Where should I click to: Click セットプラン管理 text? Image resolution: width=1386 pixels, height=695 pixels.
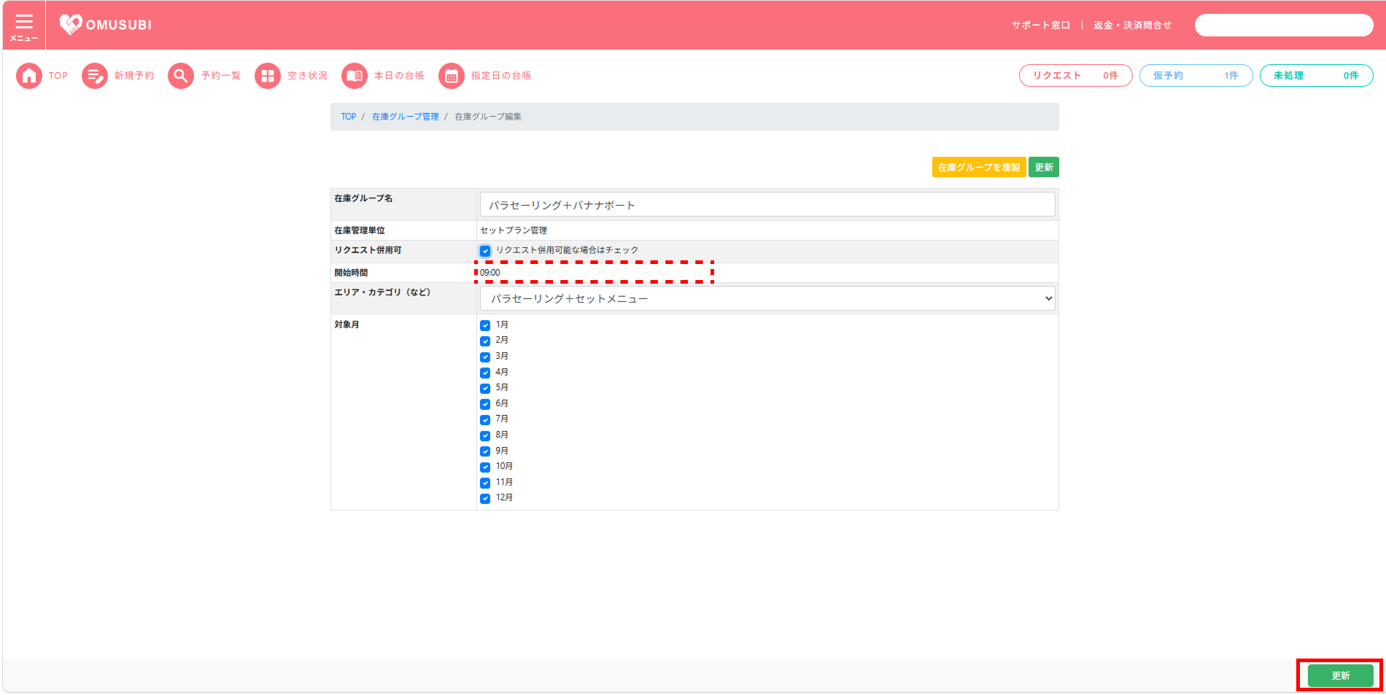[x=514, y=230]
